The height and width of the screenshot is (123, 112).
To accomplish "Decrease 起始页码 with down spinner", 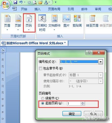I will (83, 104).
